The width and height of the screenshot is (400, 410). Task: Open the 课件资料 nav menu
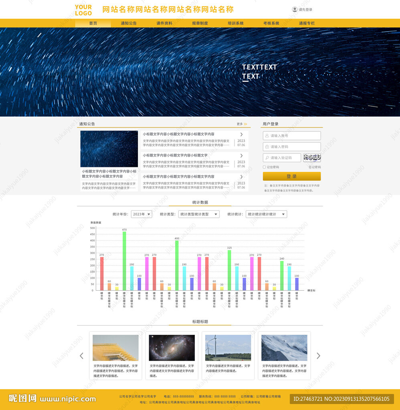164,23
